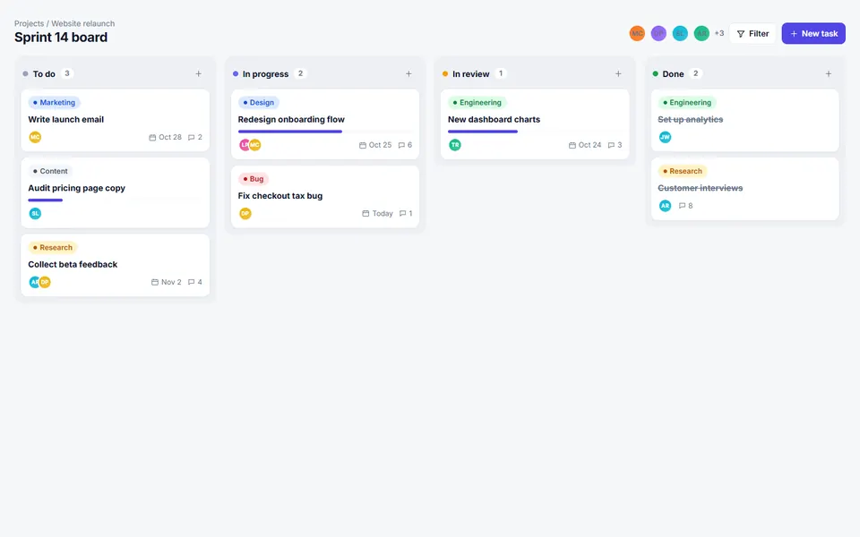This screenshot has height=537, width=860.
Task: Add a card to the Done column
Action: 828,73
